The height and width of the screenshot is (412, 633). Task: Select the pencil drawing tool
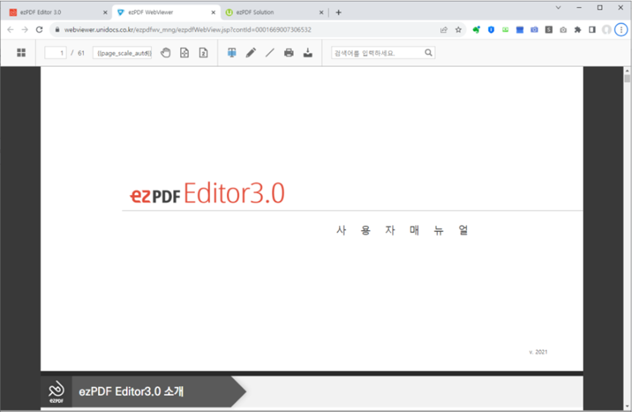pyautogui.click(x=251, y=53)
